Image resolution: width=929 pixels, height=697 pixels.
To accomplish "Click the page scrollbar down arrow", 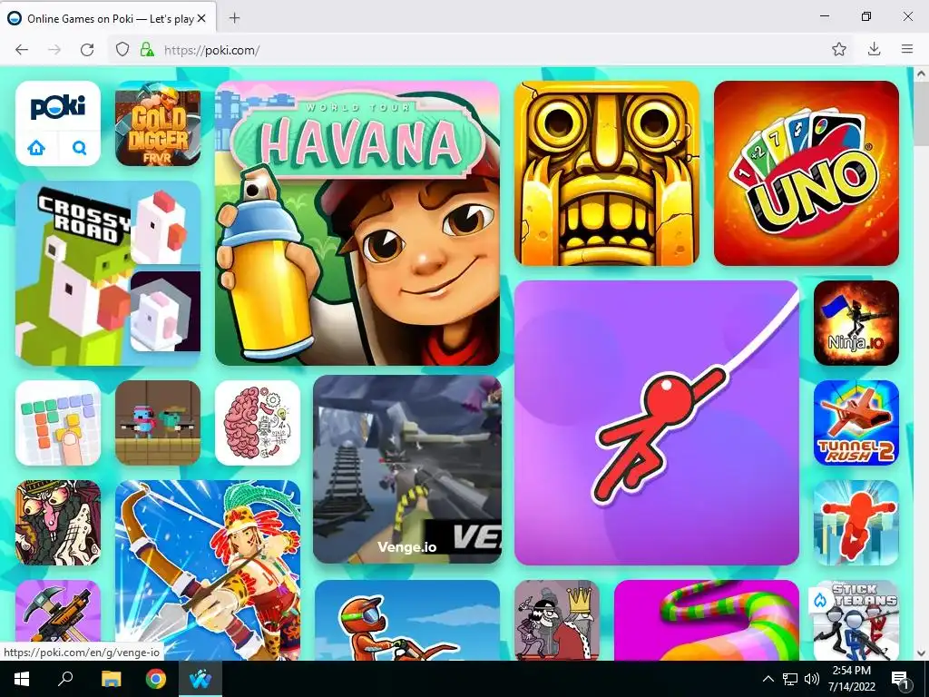I will [x=922, y=653].
